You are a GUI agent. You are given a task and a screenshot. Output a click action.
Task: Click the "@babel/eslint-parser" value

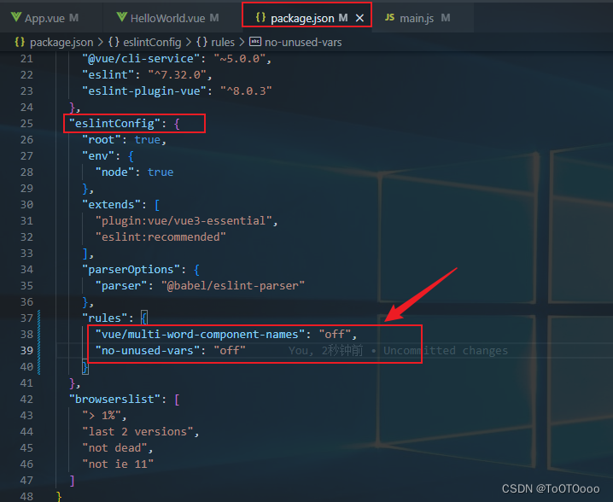(x=232, y=286)
